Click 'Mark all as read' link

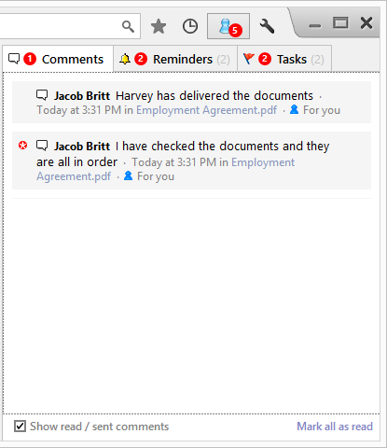tap(335, 427)
